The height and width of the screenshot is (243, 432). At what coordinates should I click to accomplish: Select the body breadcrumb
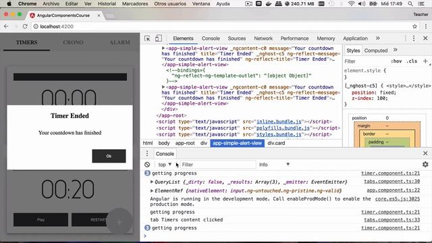click(164, 143)
